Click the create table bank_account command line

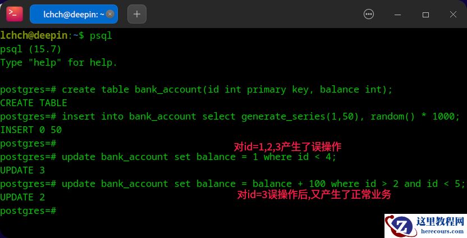196,90
